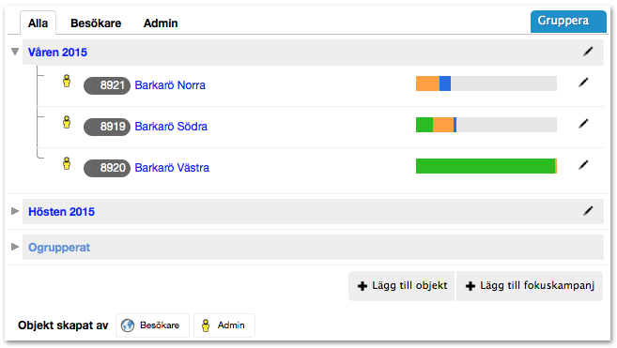Switch to the Besökare tab
The height and width of the screenshot is (348, 617).
(x=96, y=23)
